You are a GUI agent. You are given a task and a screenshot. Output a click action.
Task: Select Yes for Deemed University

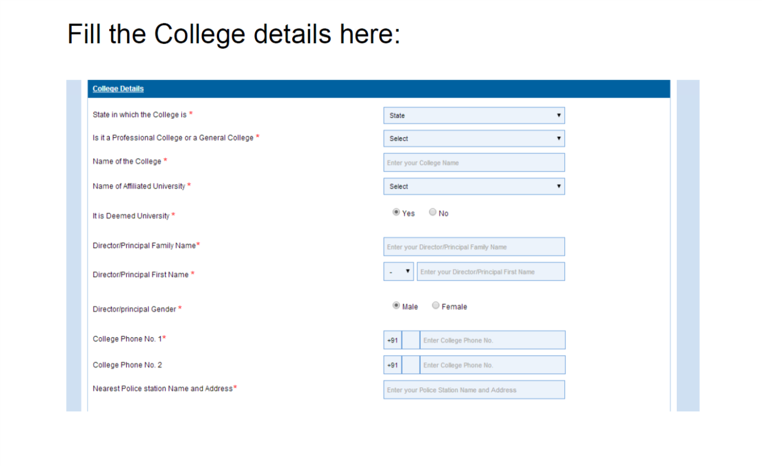pos(397,213)
